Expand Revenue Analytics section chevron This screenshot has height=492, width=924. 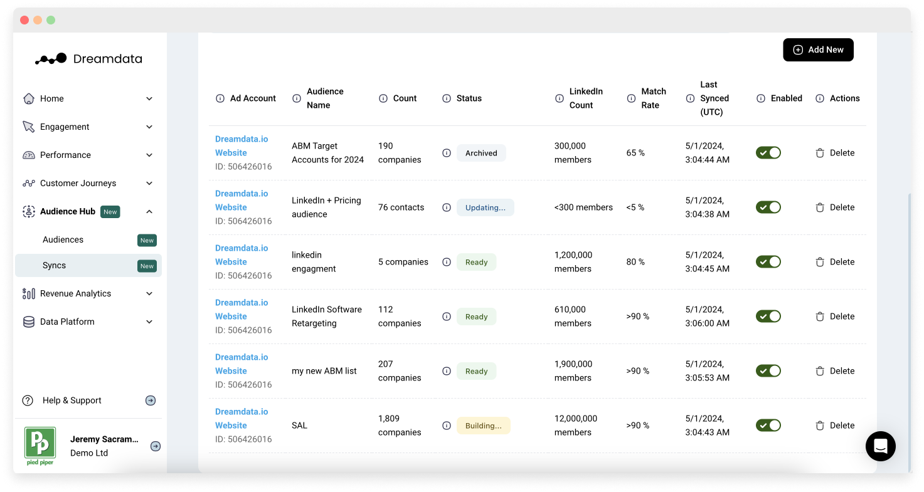coord(149,293)
